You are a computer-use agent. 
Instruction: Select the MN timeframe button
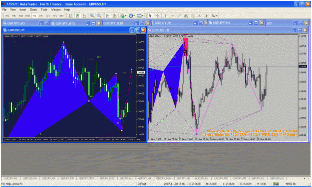point(62,16)
